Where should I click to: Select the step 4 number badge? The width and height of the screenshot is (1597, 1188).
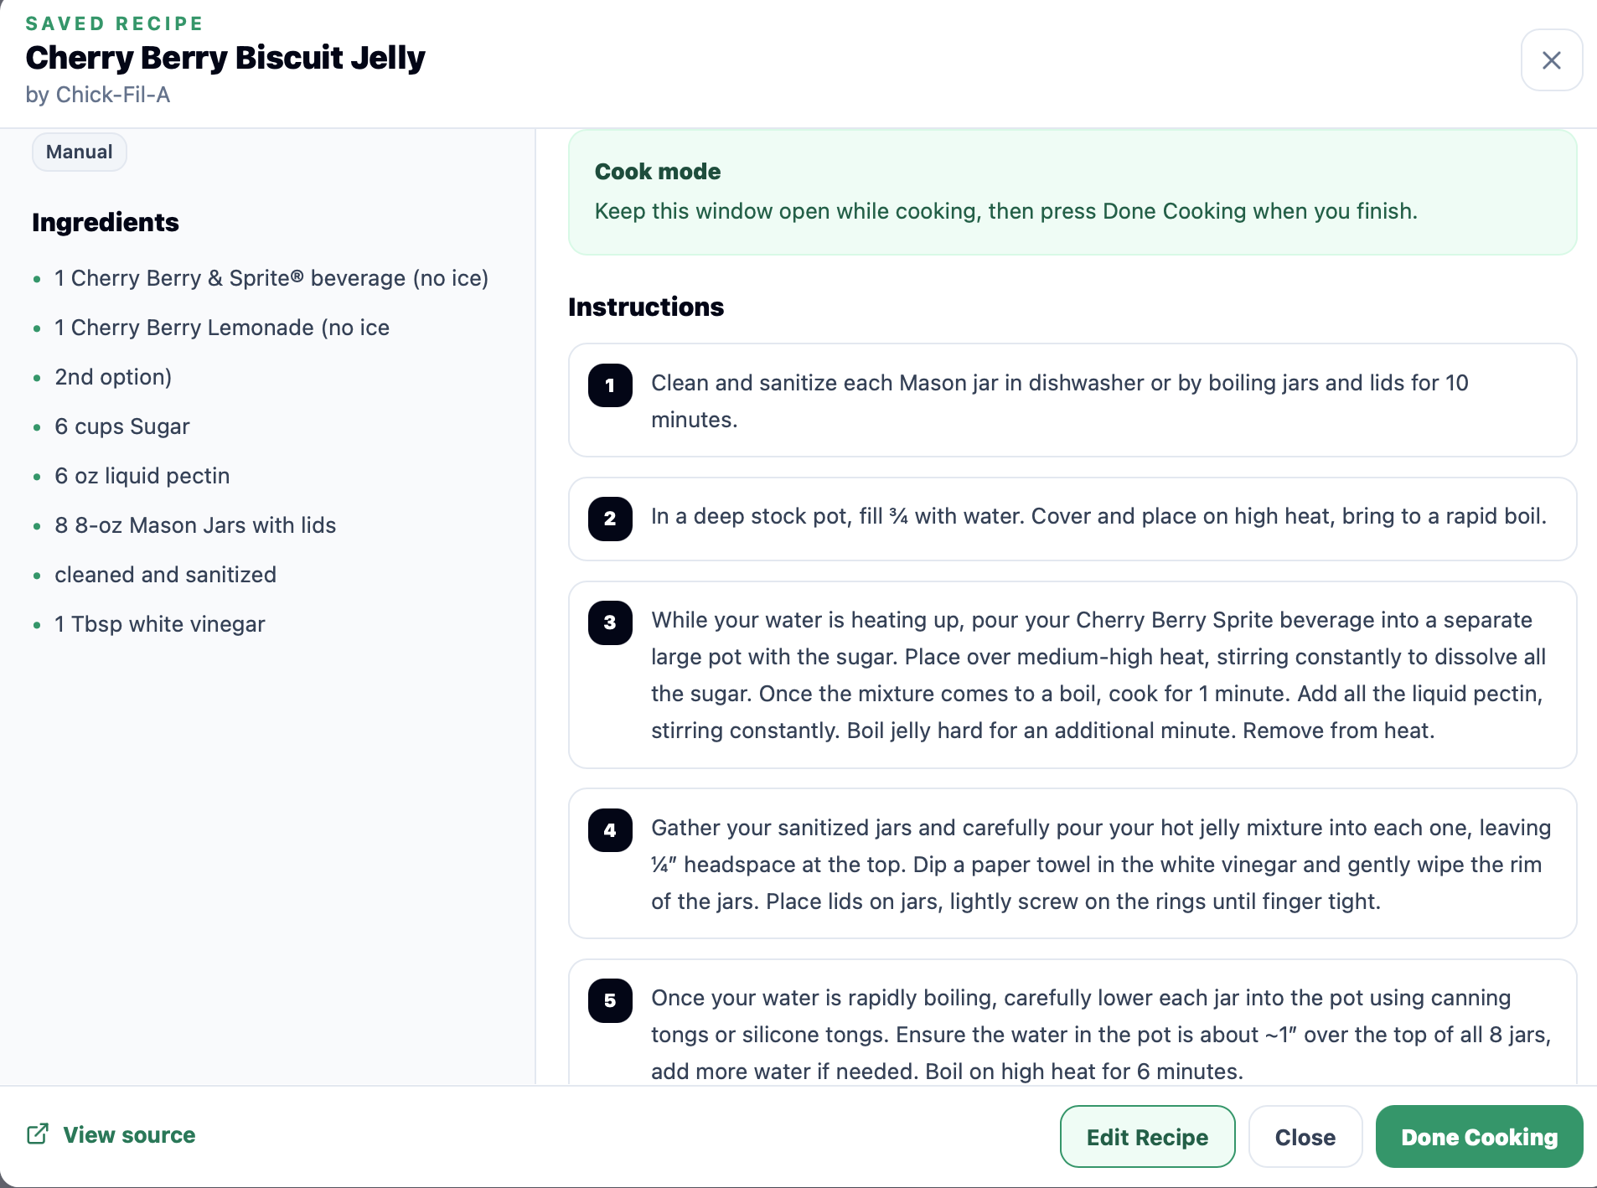(x=610, y=830)
